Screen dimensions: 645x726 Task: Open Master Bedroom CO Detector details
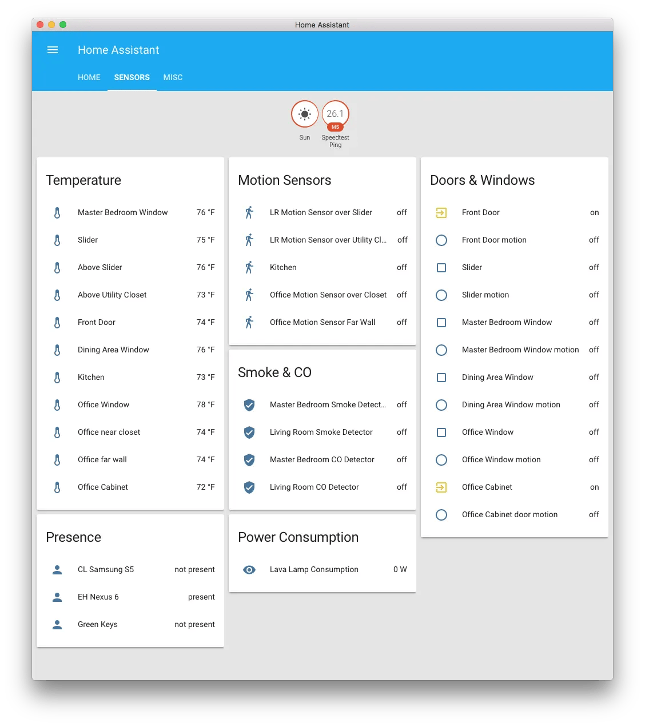coord(322,459)
